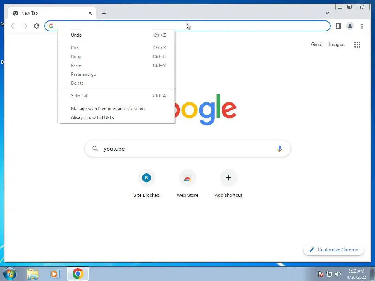Open the Site Blocked shortcut icon
Screen dimensions: 375x281
click(x=146, y=178)
